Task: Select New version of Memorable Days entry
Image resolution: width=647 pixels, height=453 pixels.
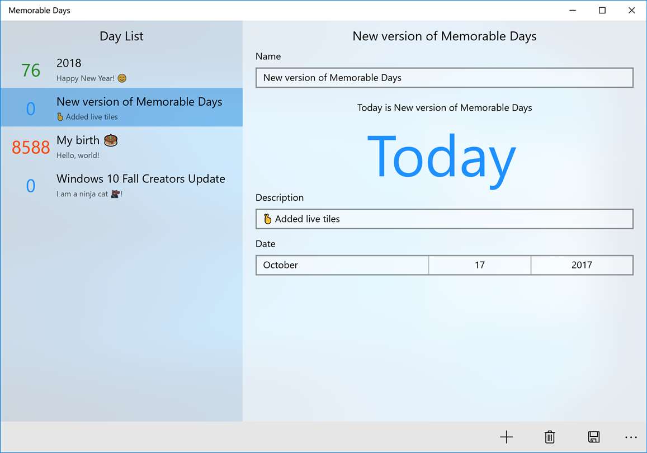Action: tap(121, 107)
